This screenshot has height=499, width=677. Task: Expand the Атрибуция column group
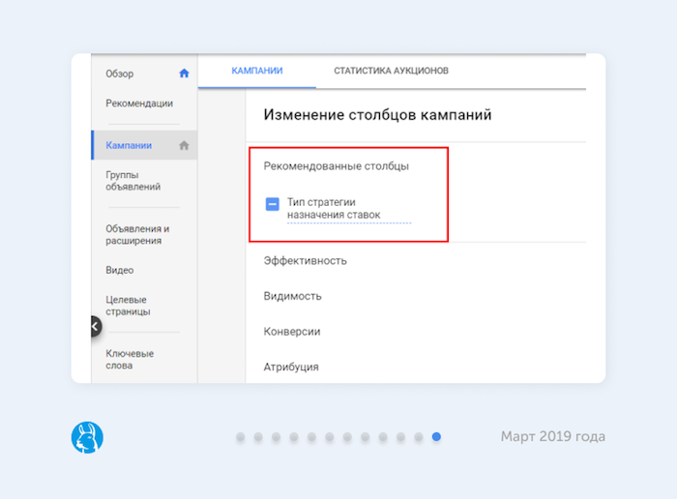(x=291, y=367)
